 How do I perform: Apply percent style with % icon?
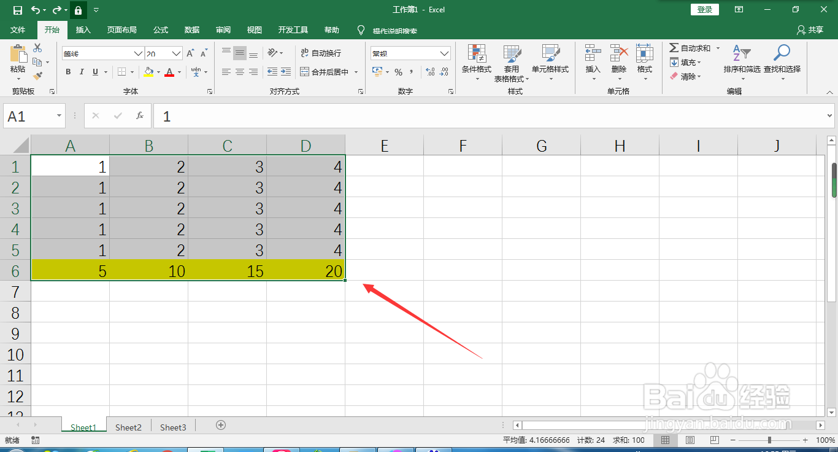click(x=398, y=72)
